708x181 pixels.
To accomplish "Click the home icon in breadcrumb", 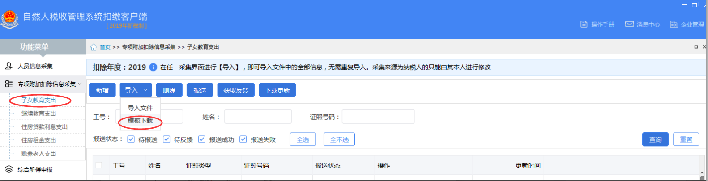I will point(94,47).
